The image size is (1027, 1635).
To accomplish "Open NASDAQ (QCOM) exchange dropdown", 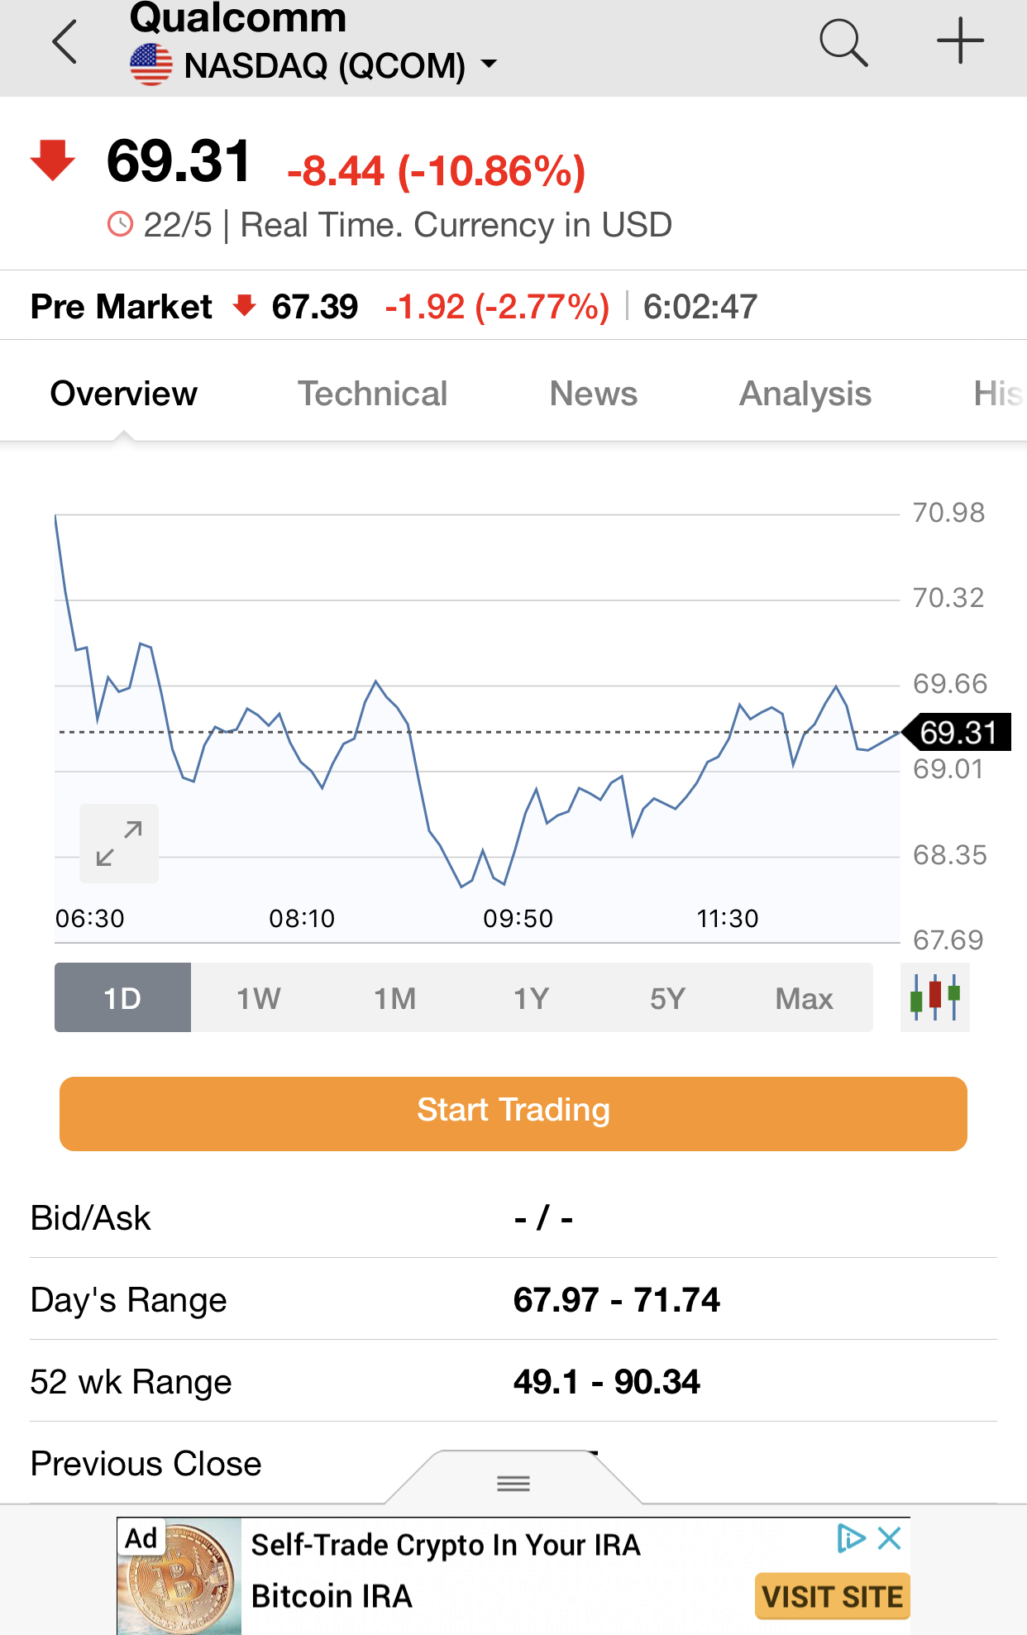I will click(341, 65).
